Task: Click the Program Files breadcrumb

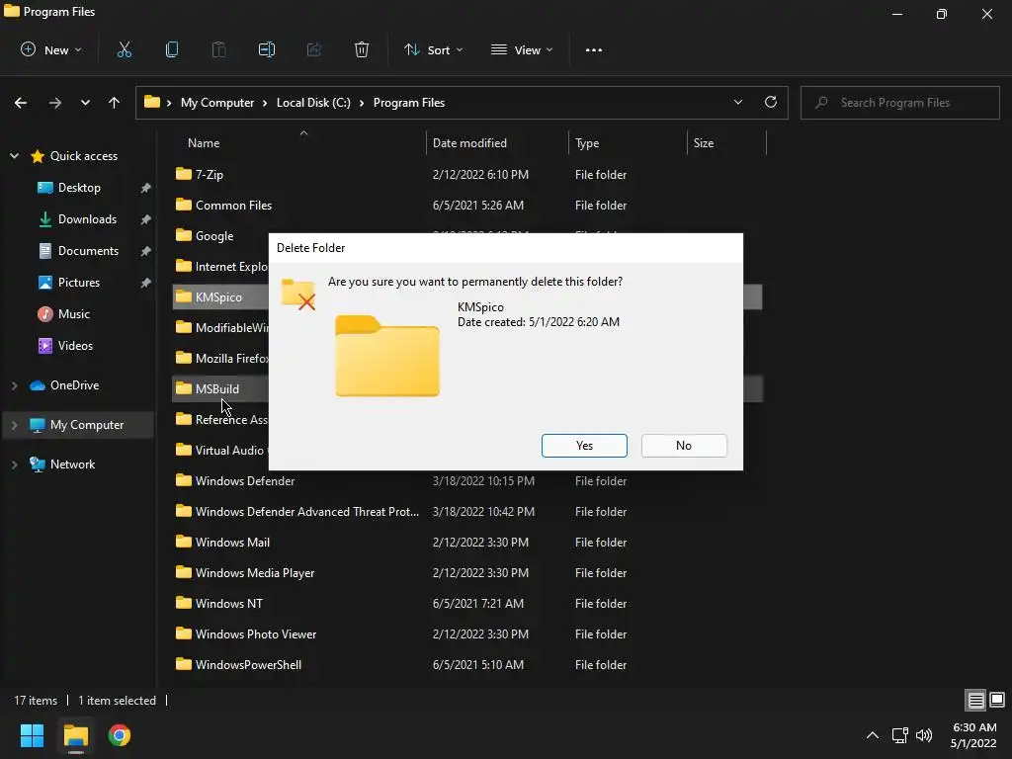Action: pos(408,103)
